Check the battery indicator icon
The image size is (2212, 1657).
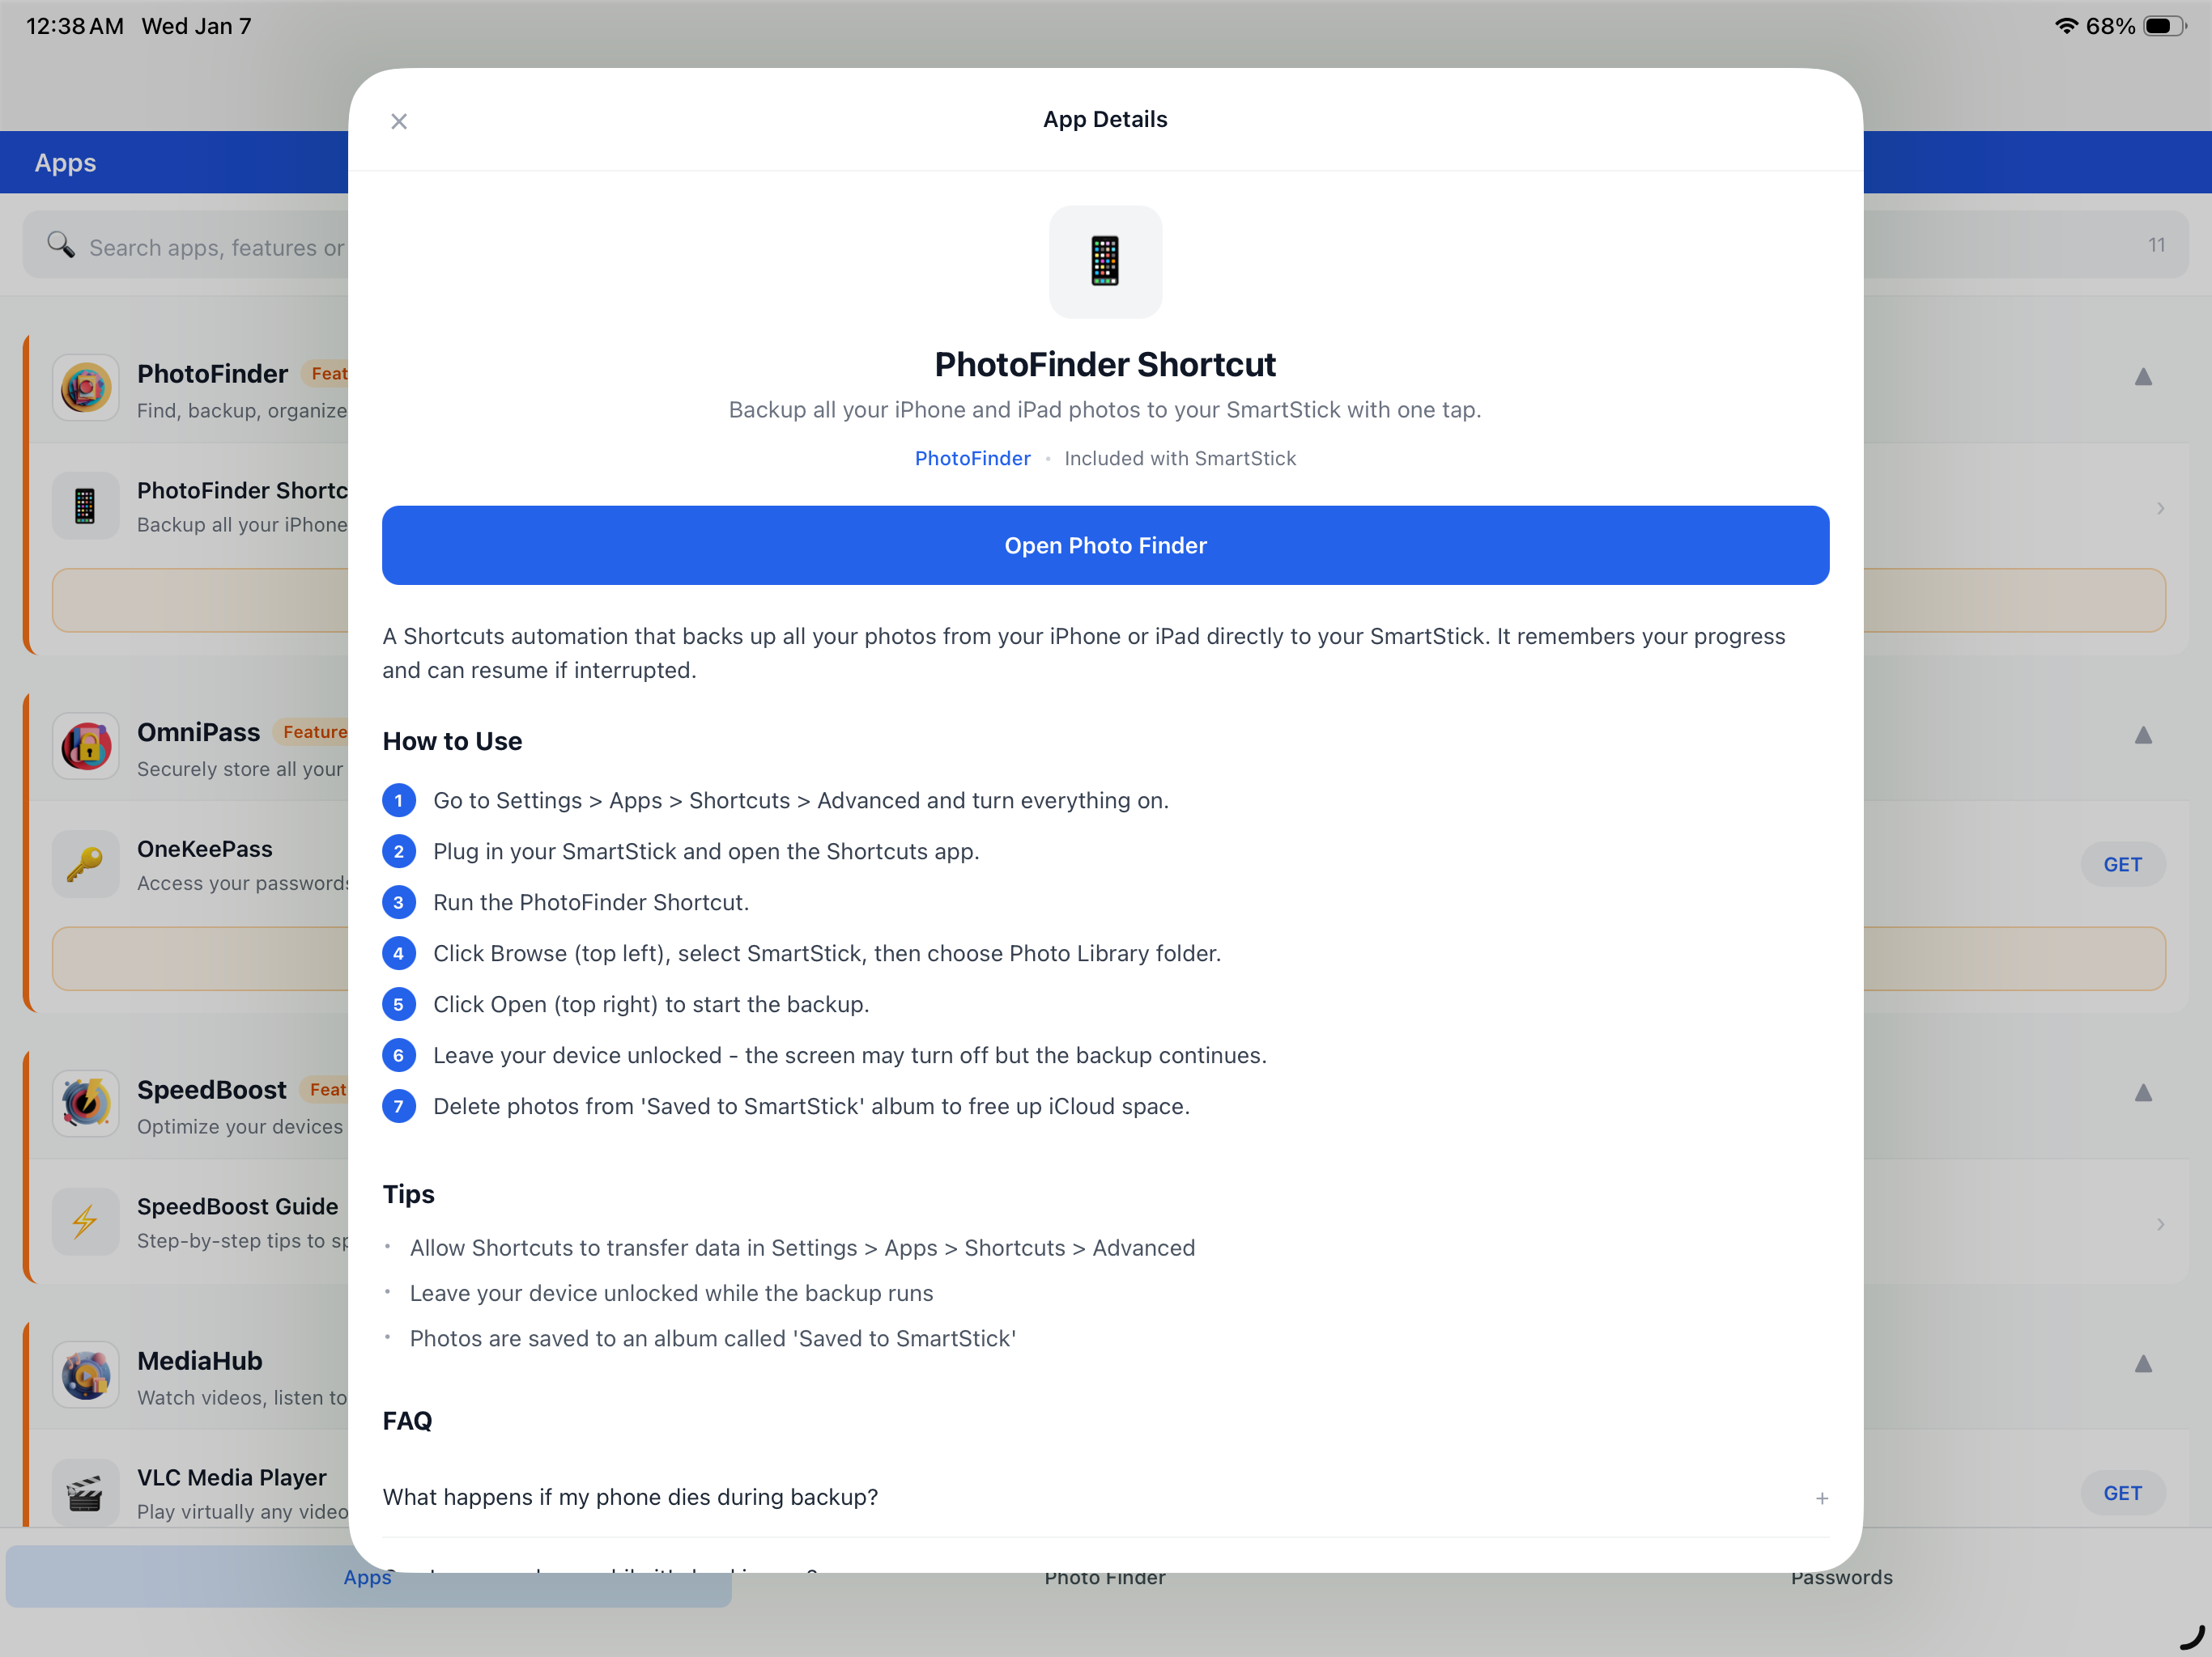(2164, 26)
